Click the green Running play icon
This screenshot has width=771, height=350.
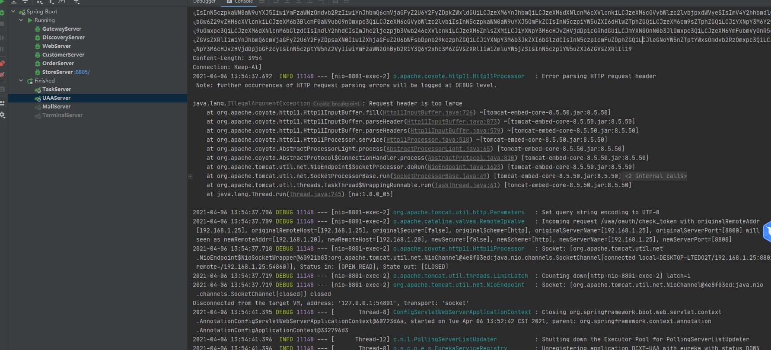pos(30,20)
